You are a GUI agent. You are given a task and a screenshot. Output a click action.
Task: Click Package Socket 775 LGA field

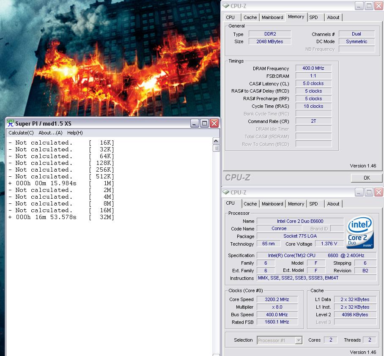click(x=300, y=236)
